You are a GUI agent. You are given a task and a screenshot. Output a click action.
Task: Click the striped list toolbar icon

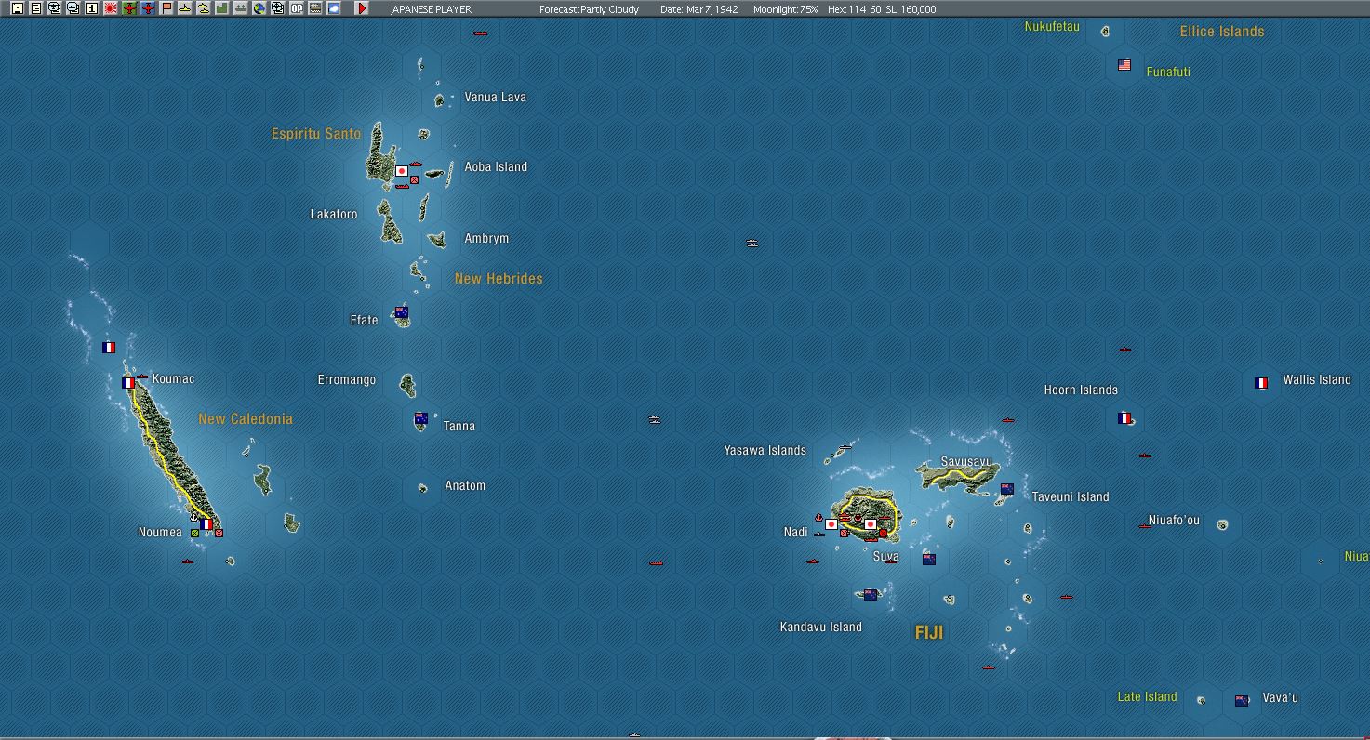coord(315,8)
